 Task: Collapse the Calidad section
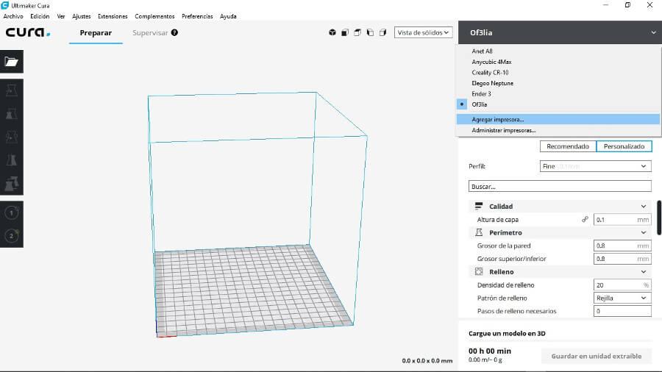click(643, 207)
